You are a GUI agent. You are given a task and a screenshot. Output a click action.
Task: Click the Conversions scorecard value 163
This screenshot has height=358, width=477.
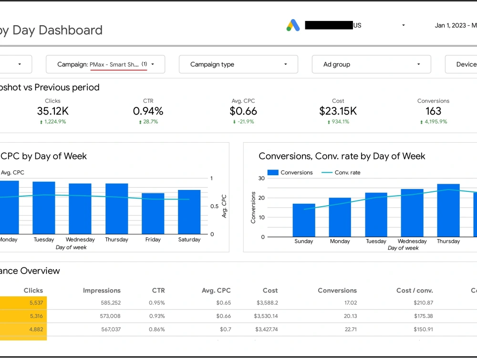click(433, 111)
